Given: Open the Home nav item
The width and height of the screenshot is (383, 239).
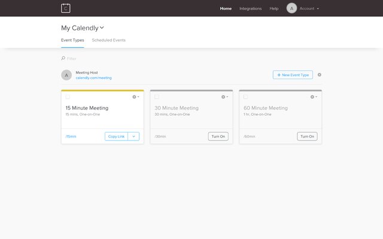Looking at the screenshot, I should [226, 8].
